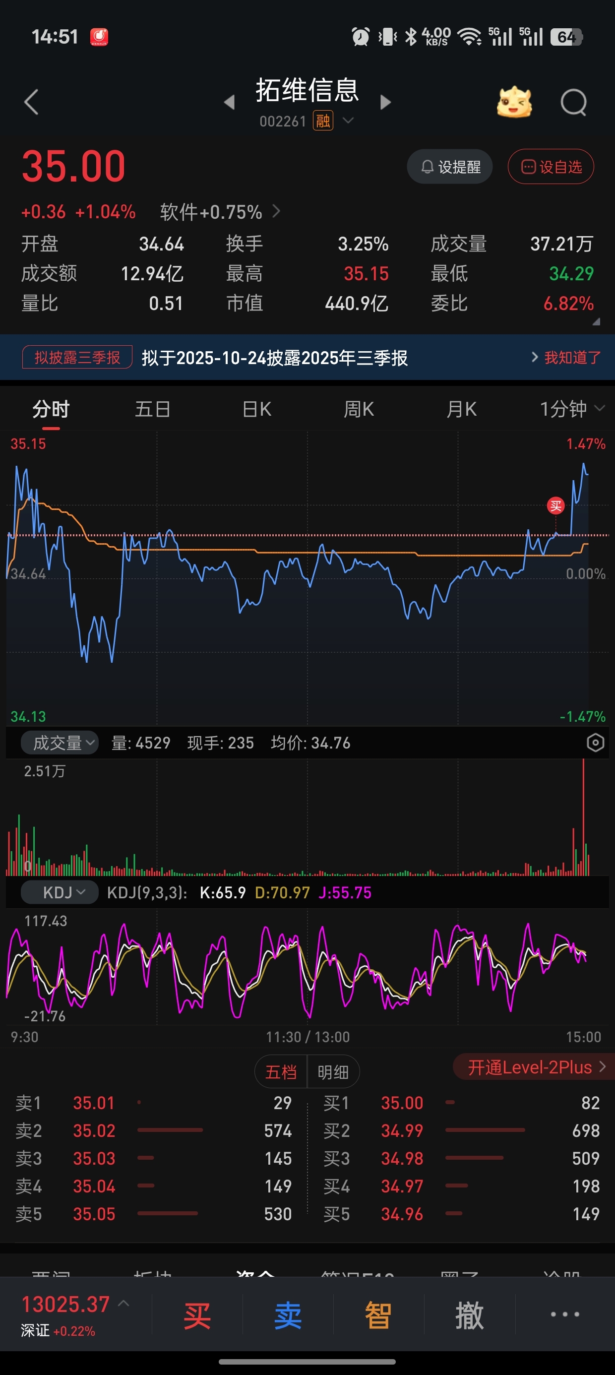Tap the 最高 35.15 value

click(x=366, y=274)
